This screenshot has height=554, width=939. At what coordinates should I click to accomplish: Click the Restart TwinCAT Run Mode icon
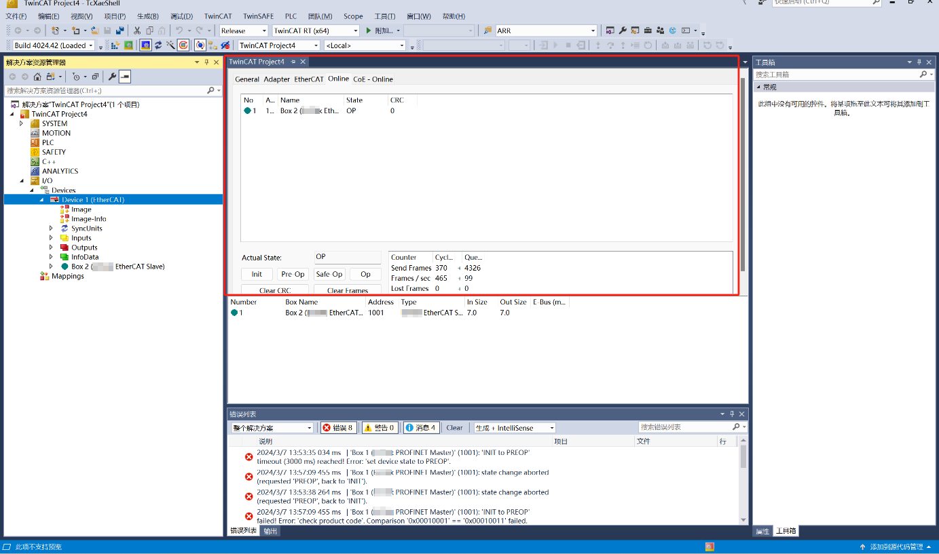[128, 45]
